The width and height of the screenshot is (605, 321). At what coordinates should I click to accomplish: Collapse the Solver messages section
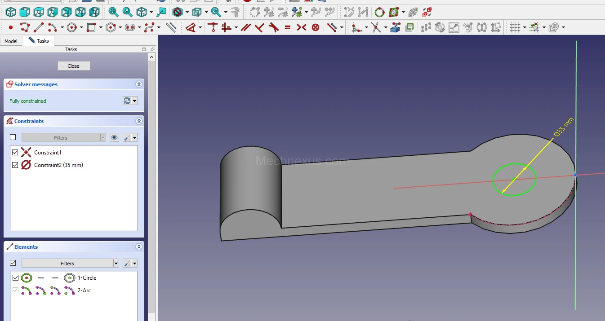[139, 84]
